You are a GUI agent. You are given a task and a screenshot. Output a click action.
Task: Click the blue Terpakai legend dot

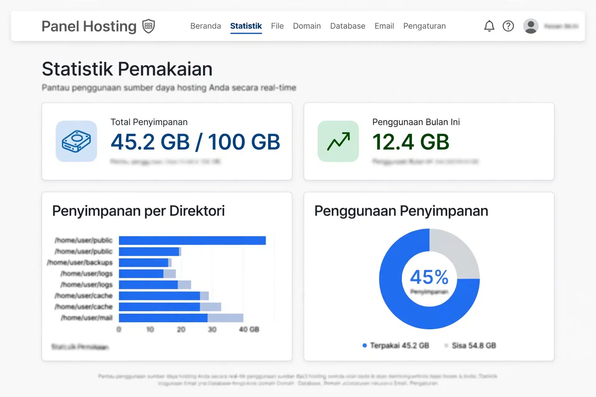click(x=365, y=345)
